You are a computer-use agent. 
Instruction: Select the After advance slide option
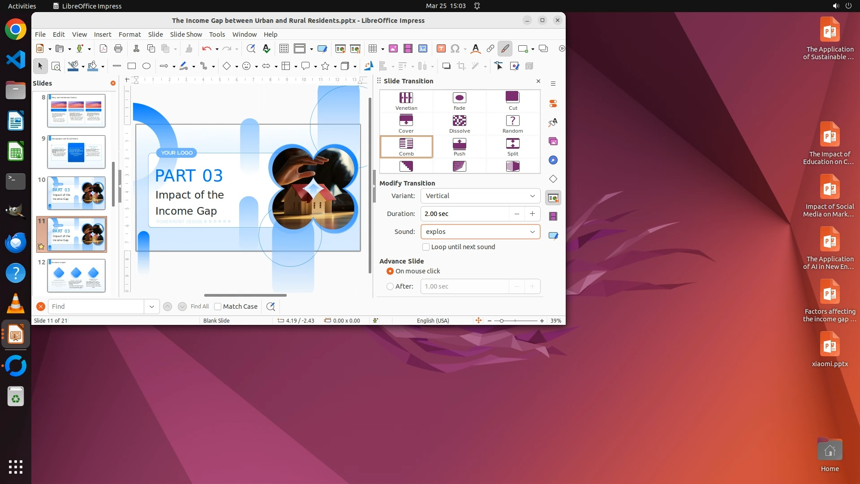[x=390, y=286]
